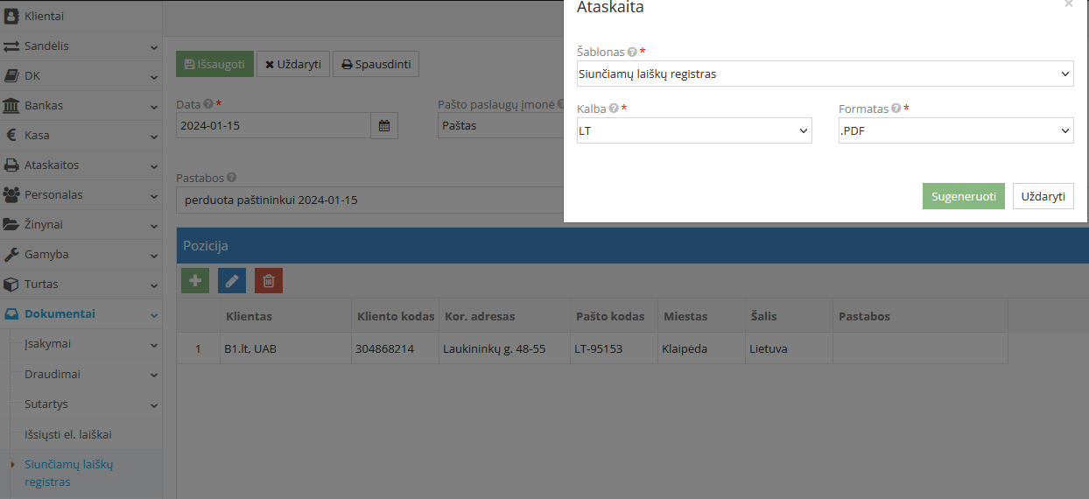Expand the Įsakymai submenu chevron
This screenshot has height=499, width=1089.
tap(154, 345)
